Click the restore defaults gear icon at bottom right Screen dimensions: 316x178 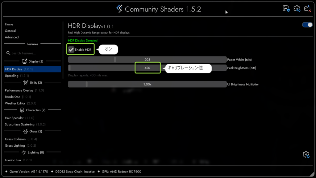306,154
